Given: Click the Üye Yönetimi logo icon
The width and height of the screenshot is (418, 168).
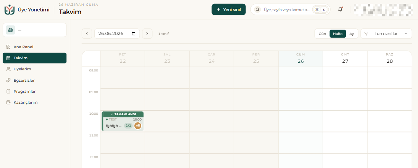Looking at the screenshot, I should click(x=9, y=10).
